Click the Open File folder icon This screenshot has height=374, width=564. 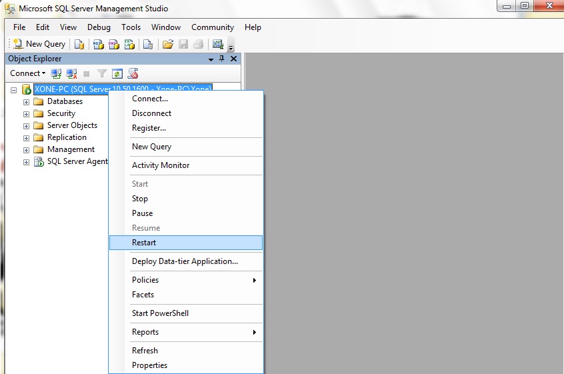click(167, 44)
